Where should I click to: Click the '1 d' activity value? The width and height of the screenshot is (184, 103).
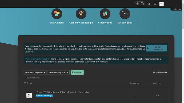(x=157, y=96)
